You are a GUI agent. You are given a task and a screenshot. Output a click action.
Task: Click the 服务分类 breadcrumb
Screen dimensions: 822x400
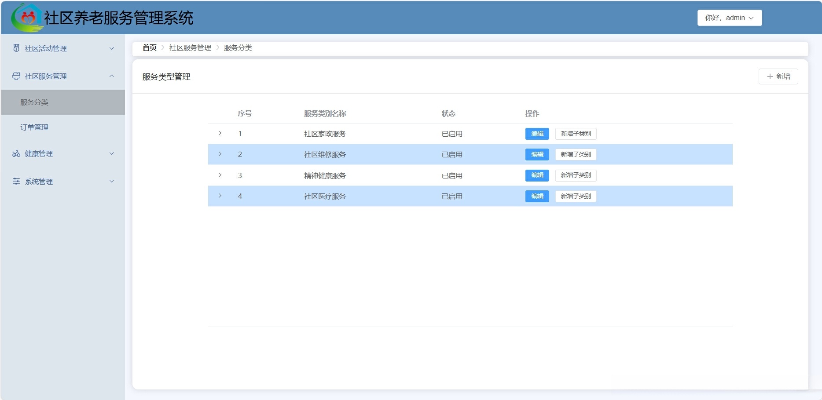[238, 47]
